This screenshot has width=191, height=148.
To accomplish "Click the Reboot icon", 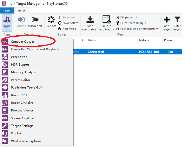I will point(51,20).
